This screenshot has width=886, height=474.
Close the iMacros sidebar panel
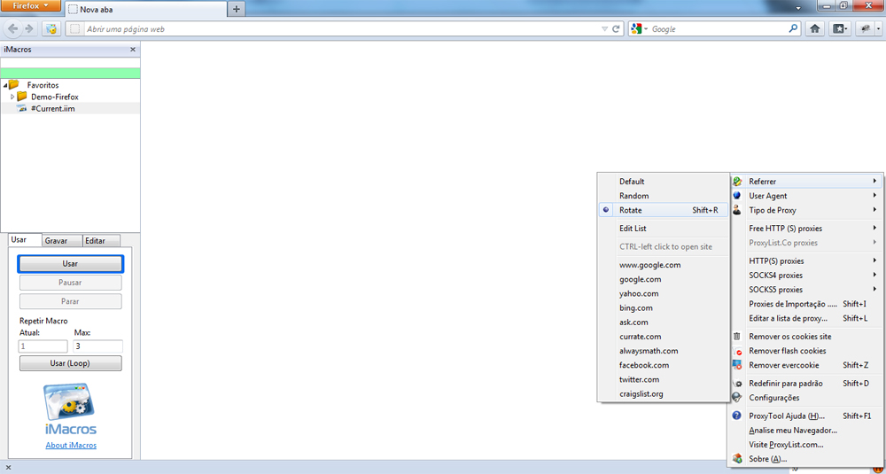(133, 50)
